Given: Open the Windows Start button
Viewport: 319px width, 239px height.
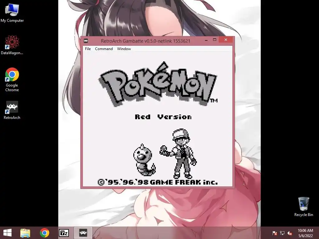Looking at the screenshot, I should pyautogui.click(x=7, y=233).
